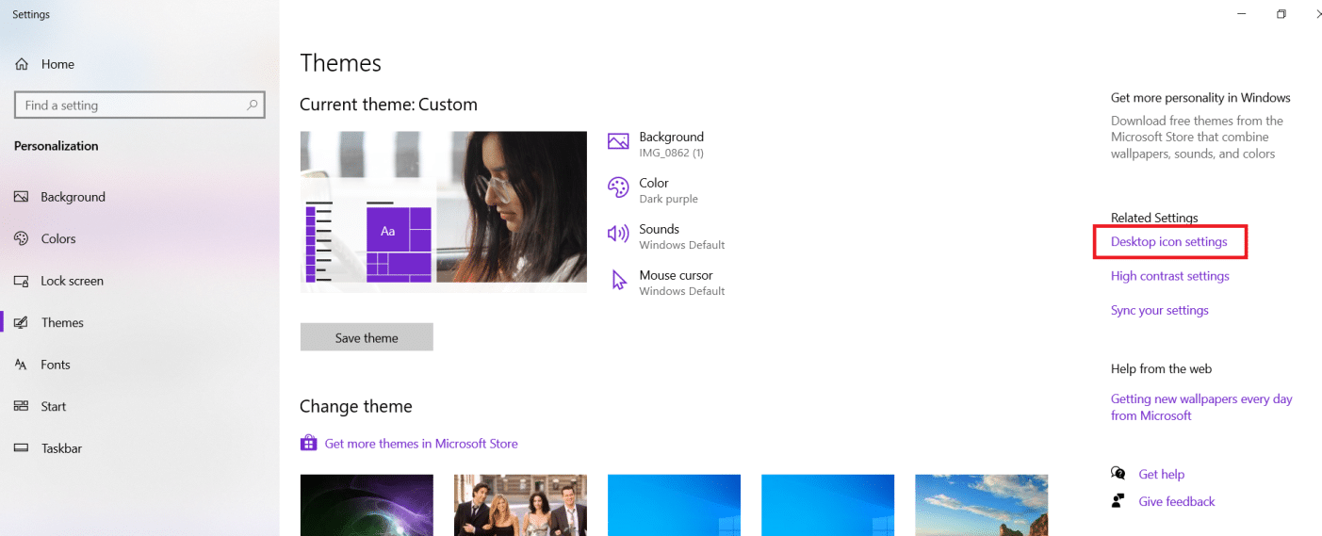The image size is (1322, 536).
Task: Click the Home icon in sidebar
Action: [x=22, y=64]
